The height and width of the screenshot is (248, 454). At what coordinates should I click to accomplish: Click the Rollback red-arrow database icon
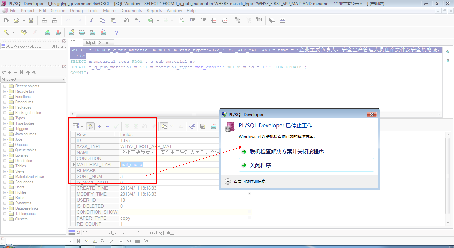pos(58,32)
